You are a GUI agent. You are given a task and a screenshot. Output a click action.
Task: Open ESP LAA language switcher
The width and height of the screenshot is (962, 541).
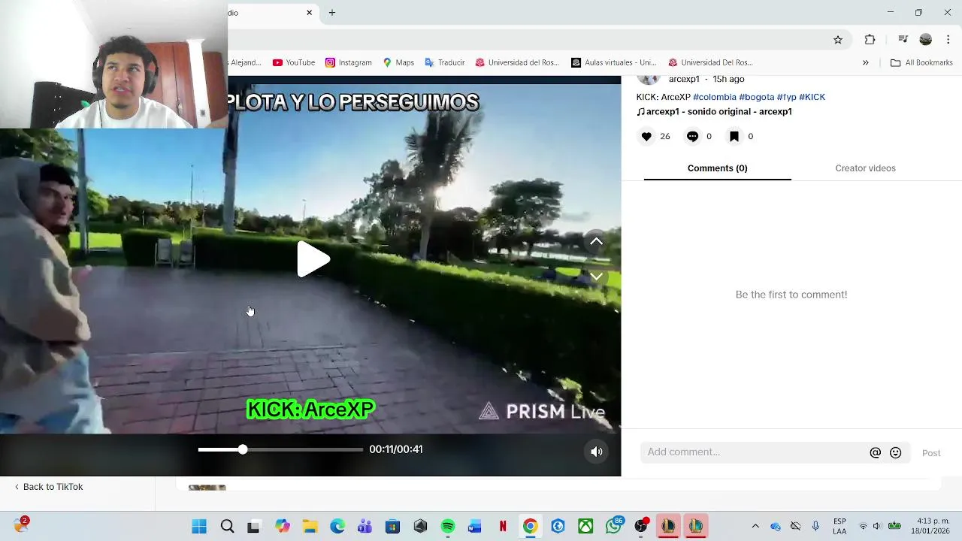point(839,526)
